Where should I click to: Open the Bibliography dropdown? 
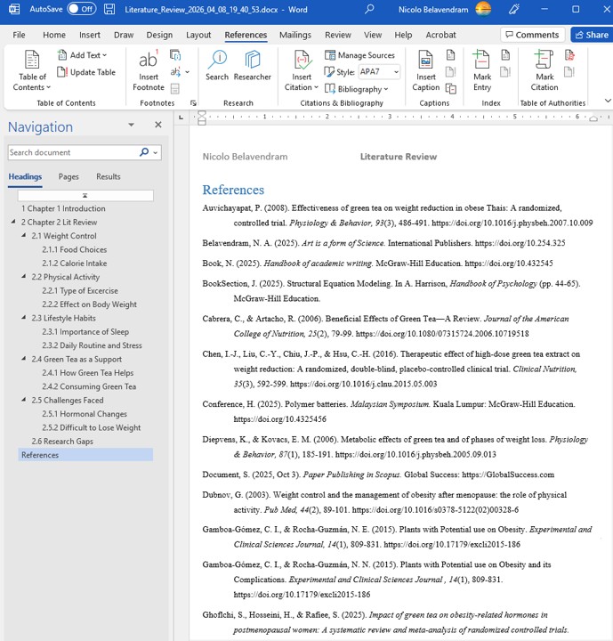pyautogui.click(x=357, y=89)
